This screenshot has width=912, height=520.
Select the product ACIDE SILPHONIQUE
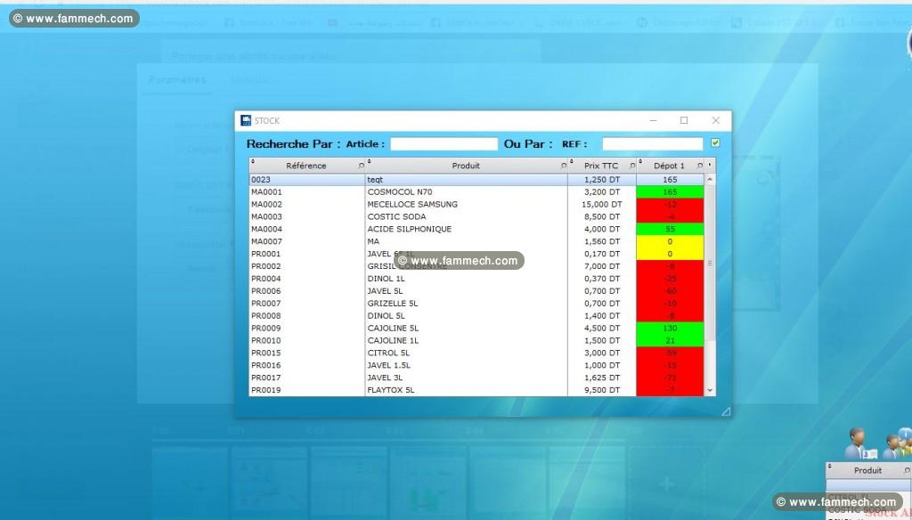tap(410, 229)
